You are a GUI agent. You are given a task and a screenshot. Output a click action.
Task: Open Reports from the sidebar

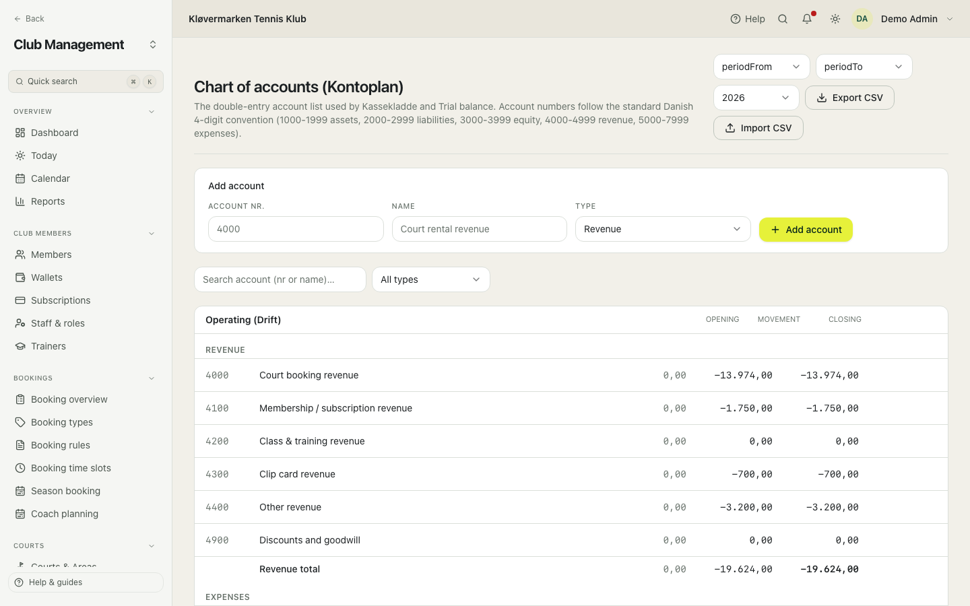pyautogui.click(x=86, y=201)
